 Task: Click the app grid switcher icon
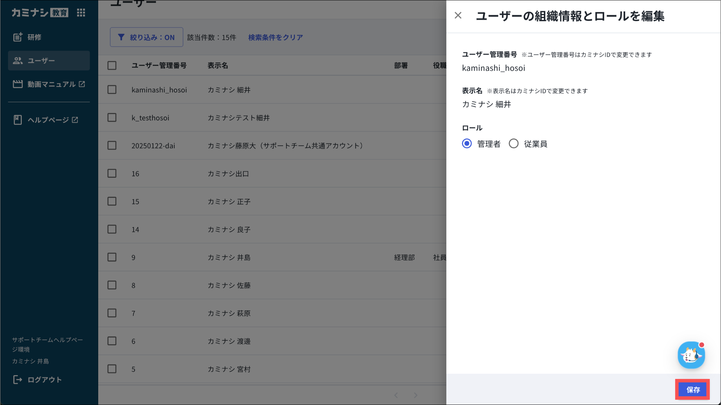pyautogui.click(x=81, y=13)
